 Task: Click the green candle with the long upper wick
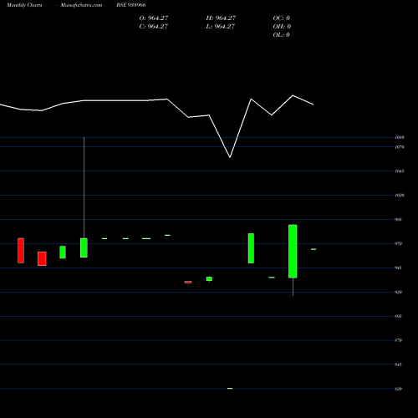[x=84, y=247]
